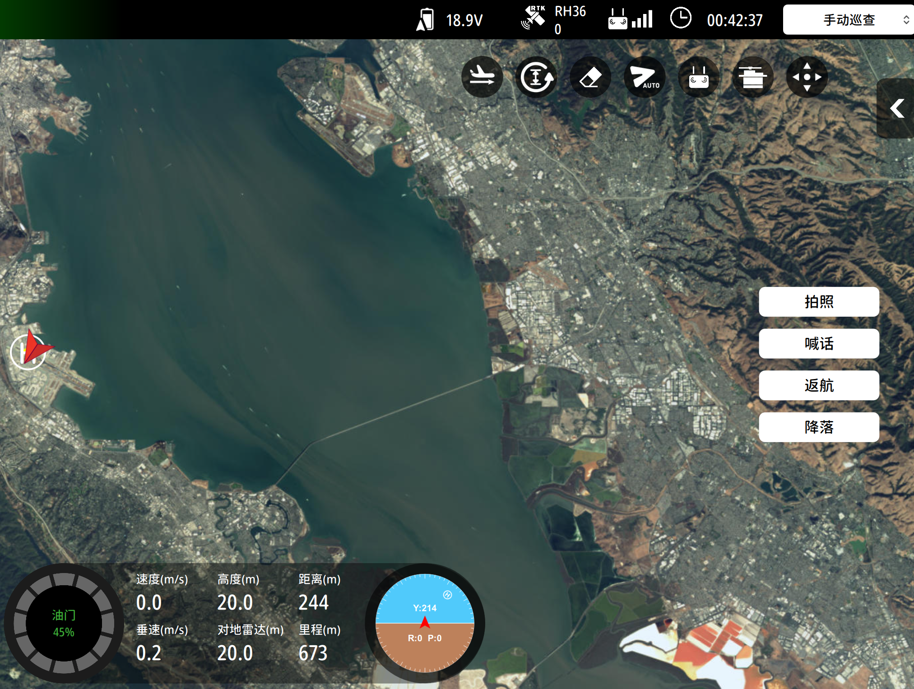Expand the side panel with chevron arrow
The image size is (914, 689).
coord(896,108)
